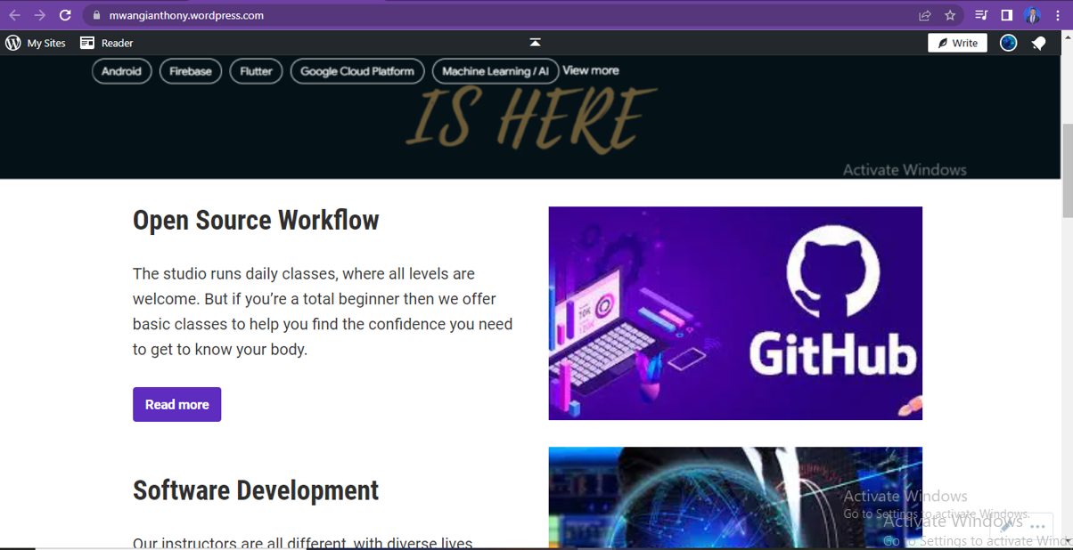Select the Flutter topic tag
The width and height of the screenshot is (1073, 550).
(x=256, y=71)
